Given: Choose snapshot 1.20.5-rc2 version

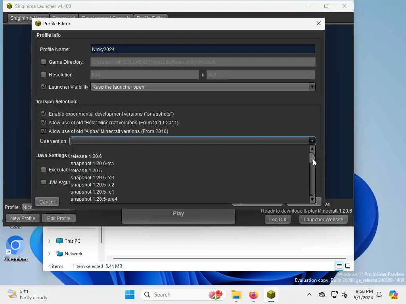Looking at the screenshot, I should click(190, 184).
